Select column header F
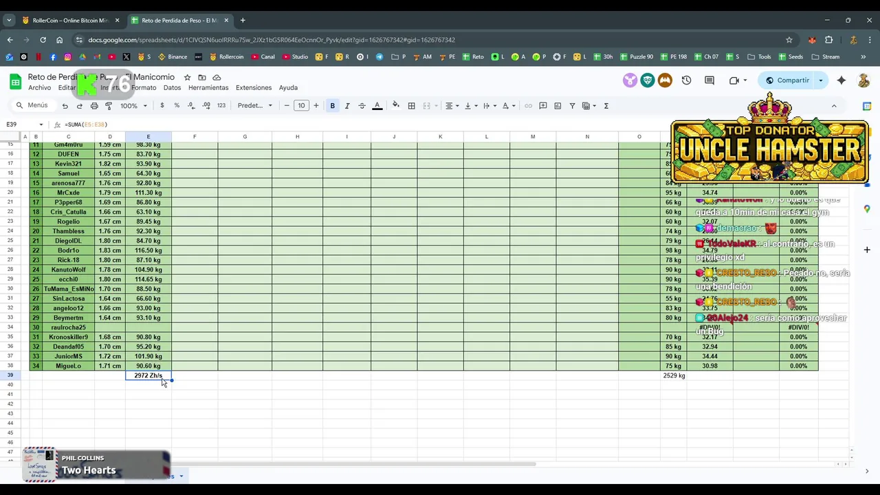This screenshot has height=495, width=880. coord(195,137)
